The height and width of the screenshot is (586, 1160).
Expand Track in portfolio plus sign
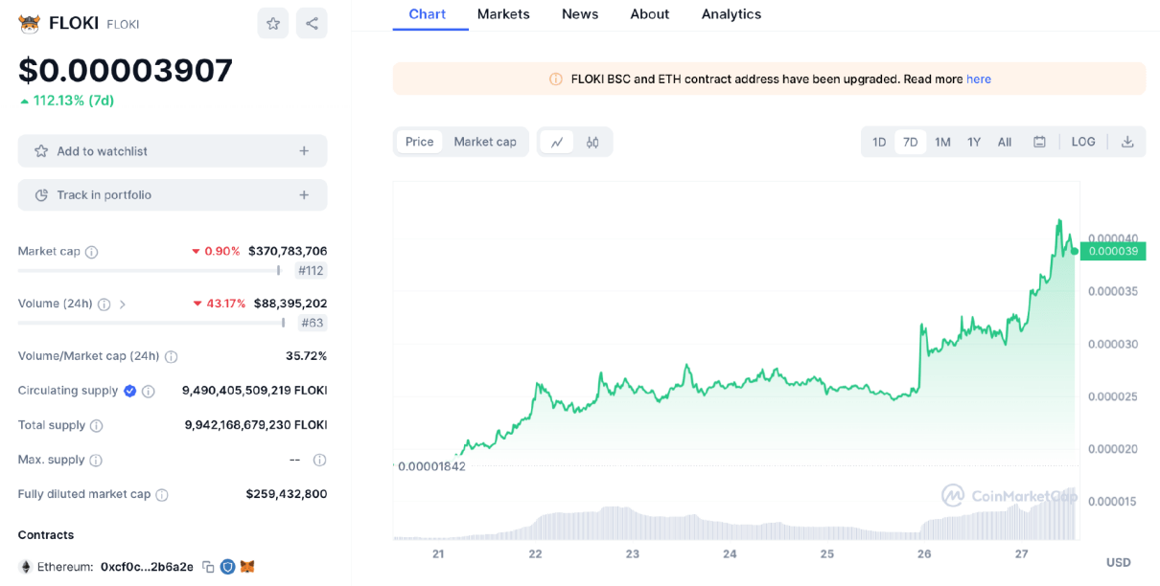304,195
